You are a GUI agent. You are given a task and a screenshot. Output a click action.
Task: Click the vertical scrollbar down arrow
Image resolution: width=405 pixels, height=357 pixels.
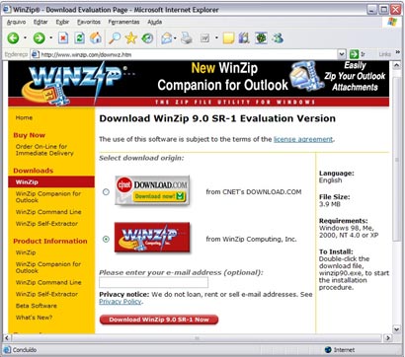(x=397, y=328)
